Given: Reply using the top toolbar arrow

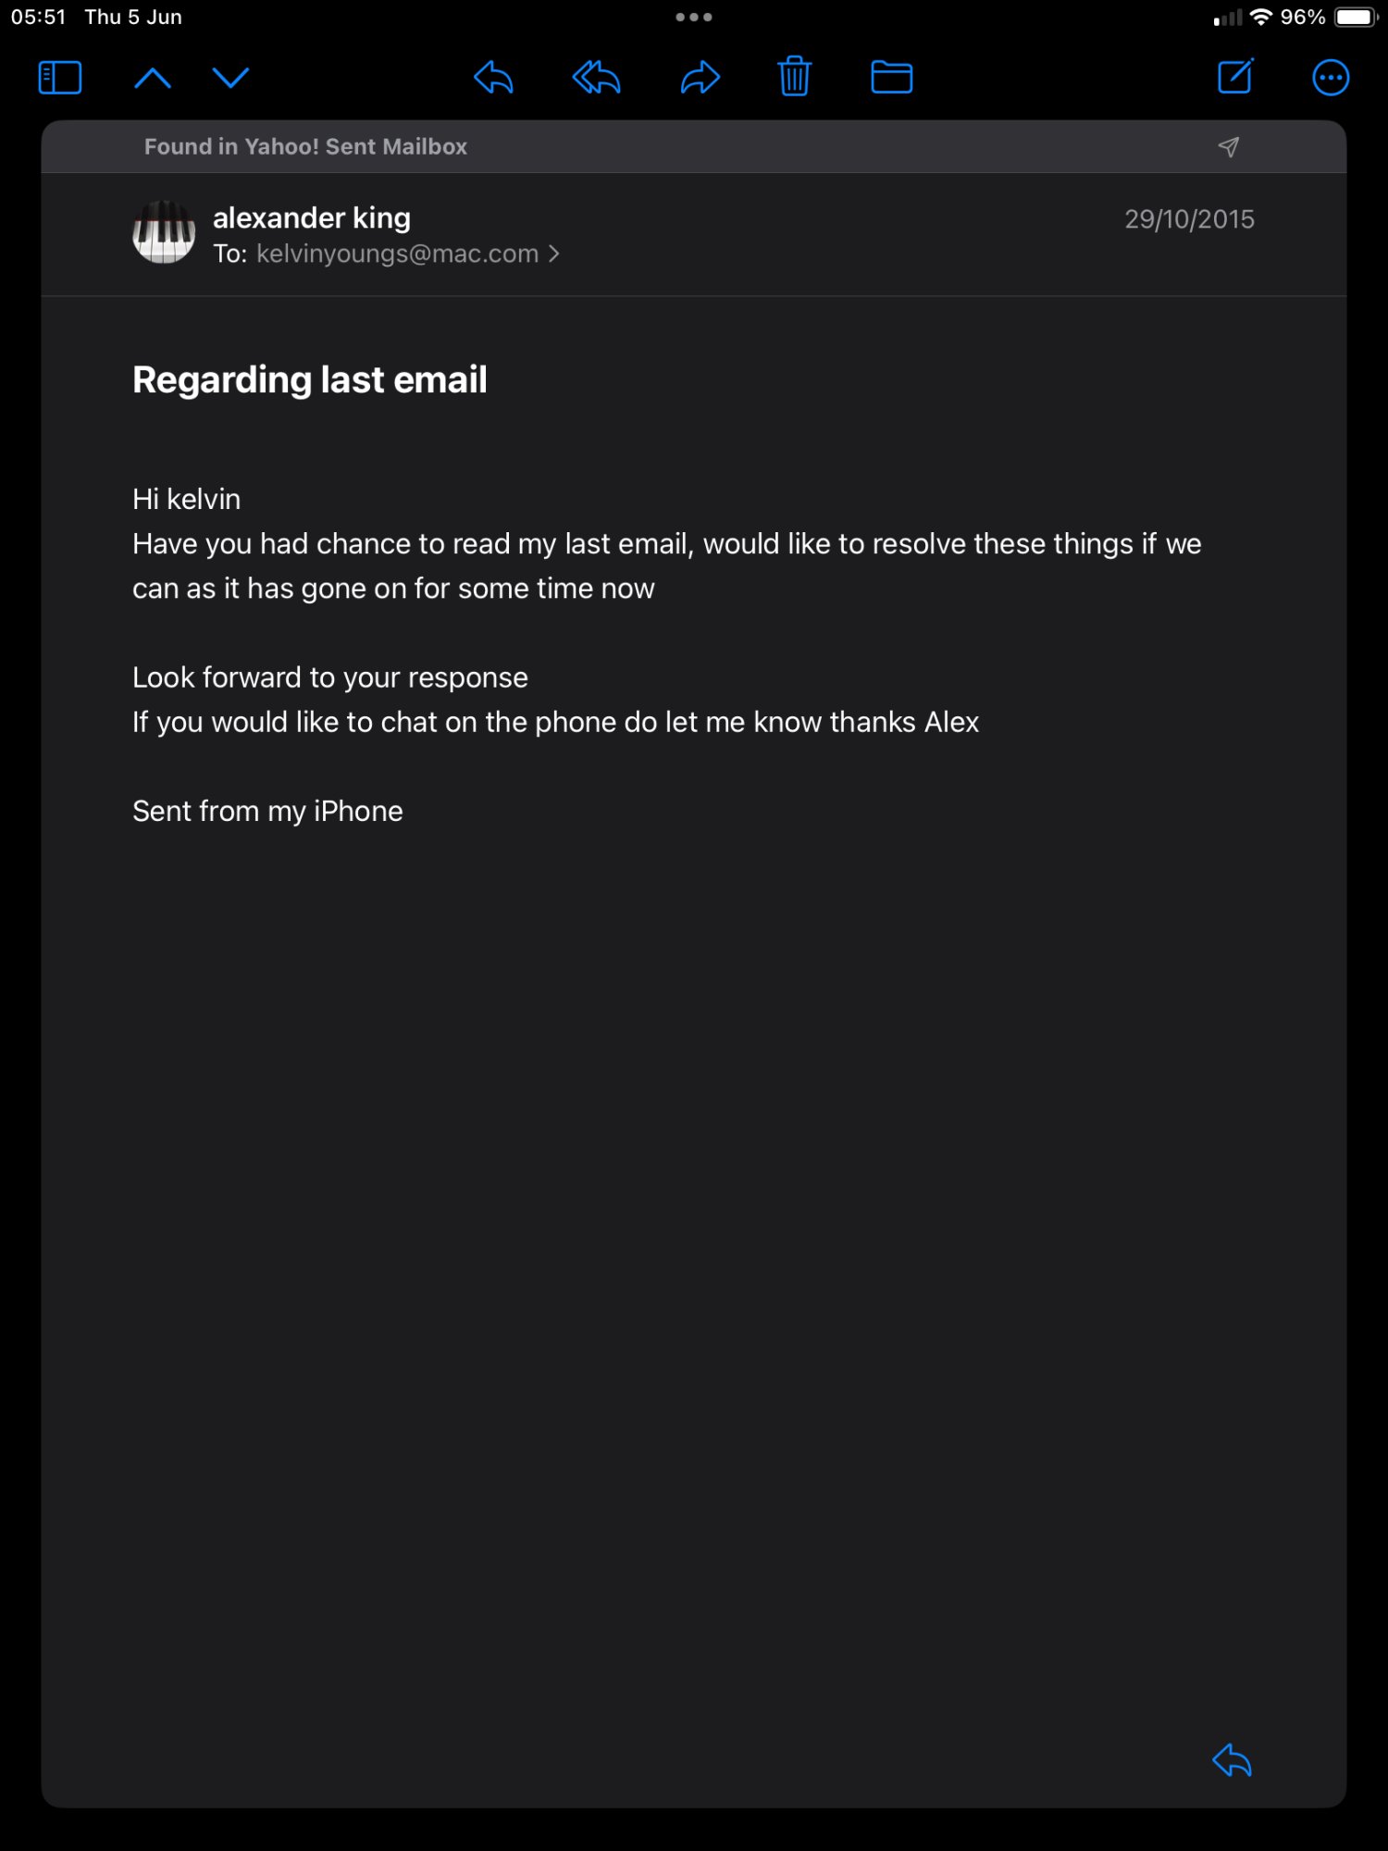Looking at the screenshot, I should (x=493, y=78).
